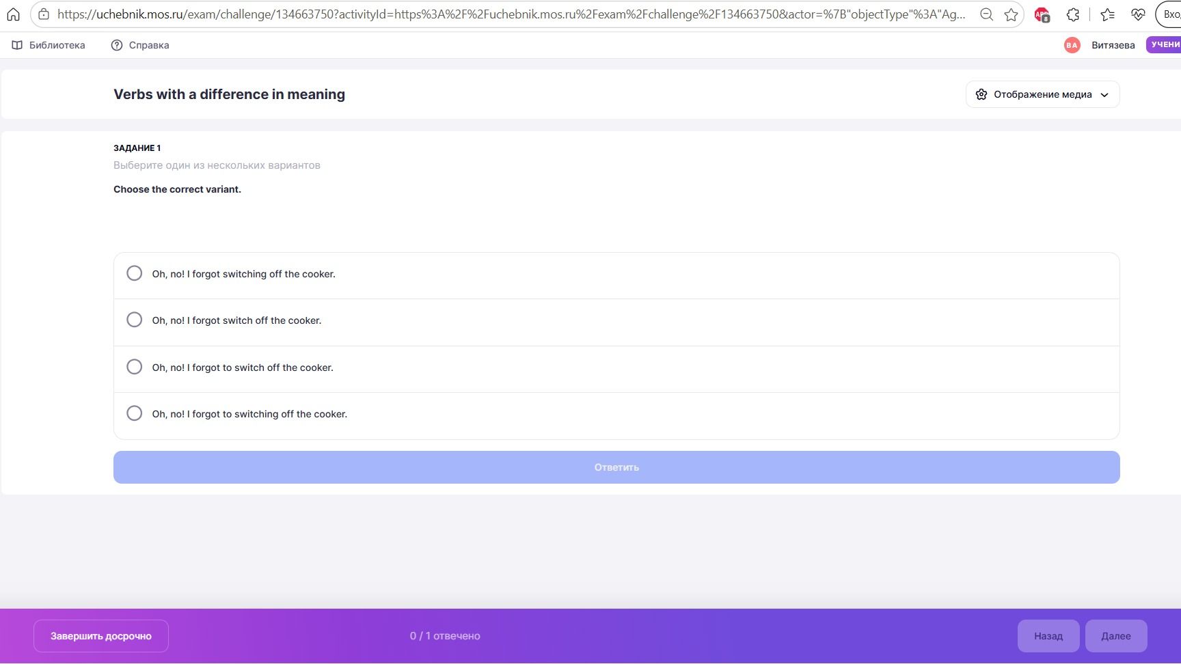Viewport: 1181px width, 664px height.
Task: Click the heart pulse browser icon
Action: click(1138, 14)
